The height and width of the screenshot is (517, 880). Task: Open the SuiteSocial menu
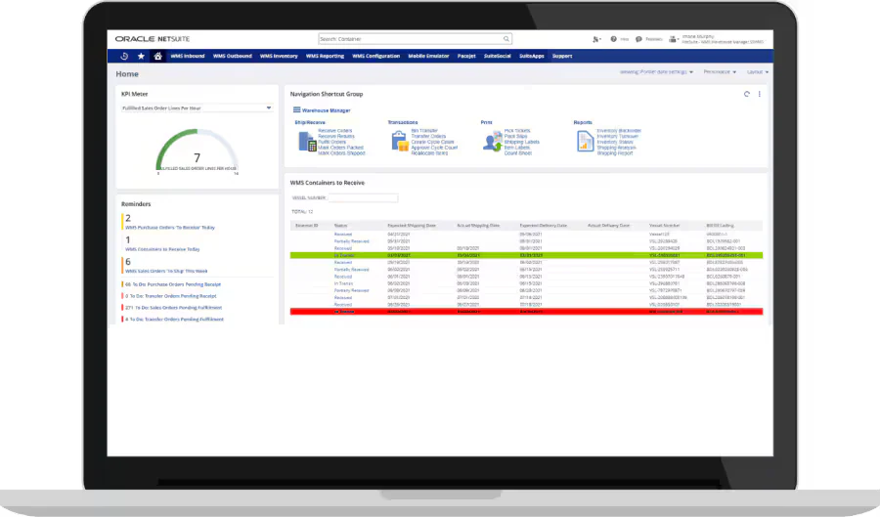tap(498, 56)
